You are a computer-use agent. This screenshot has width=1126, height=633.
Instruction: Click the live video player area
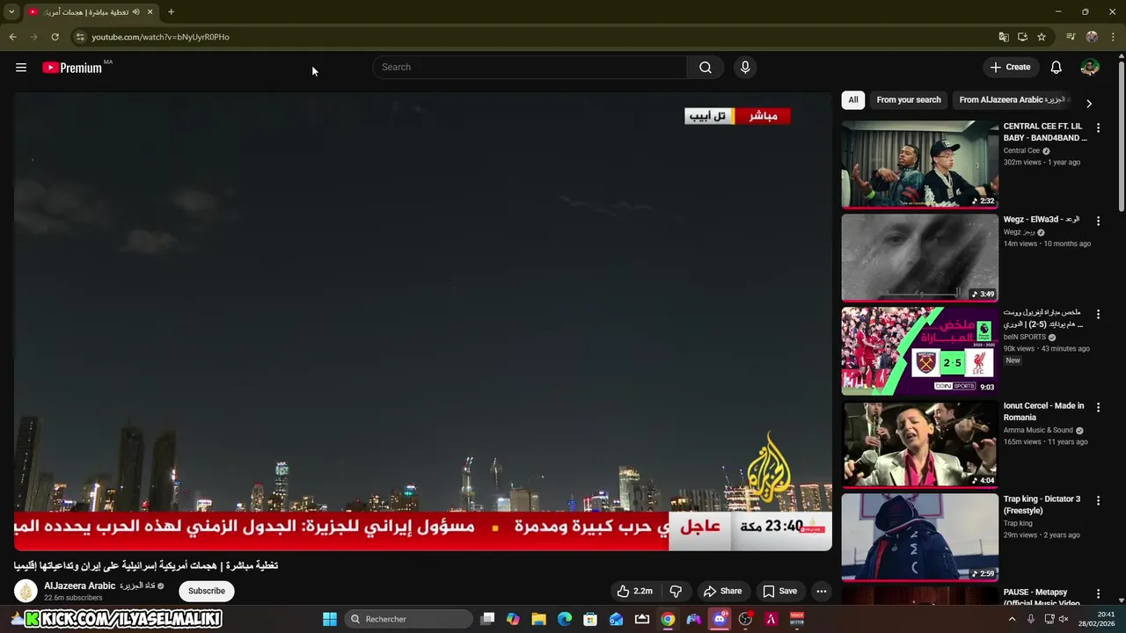pyautogui.click(x=422, y=321)
